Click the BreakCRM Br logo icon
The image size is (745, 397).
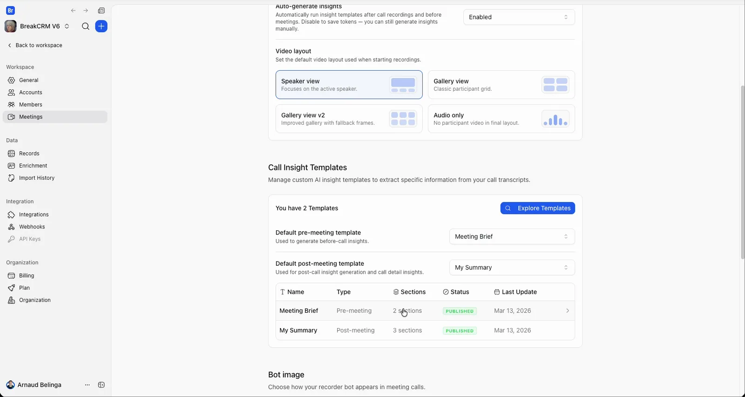[10, 11]
